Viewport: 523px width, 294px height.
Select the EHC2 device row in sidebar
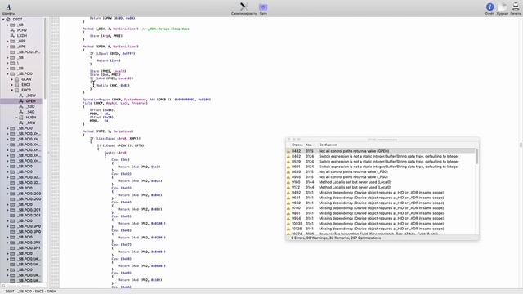click(x=22, y=90)
